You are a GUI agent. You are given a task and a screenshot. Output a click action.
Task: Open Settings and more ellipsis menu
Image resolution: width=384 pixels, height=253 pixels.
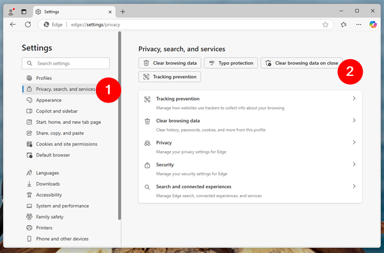[359, 24]
